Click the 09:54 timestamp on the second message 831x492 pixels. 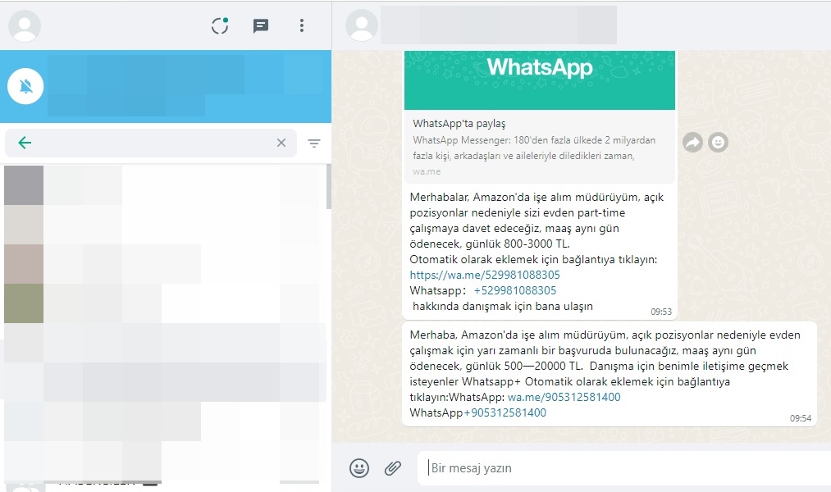coord(801,418)
